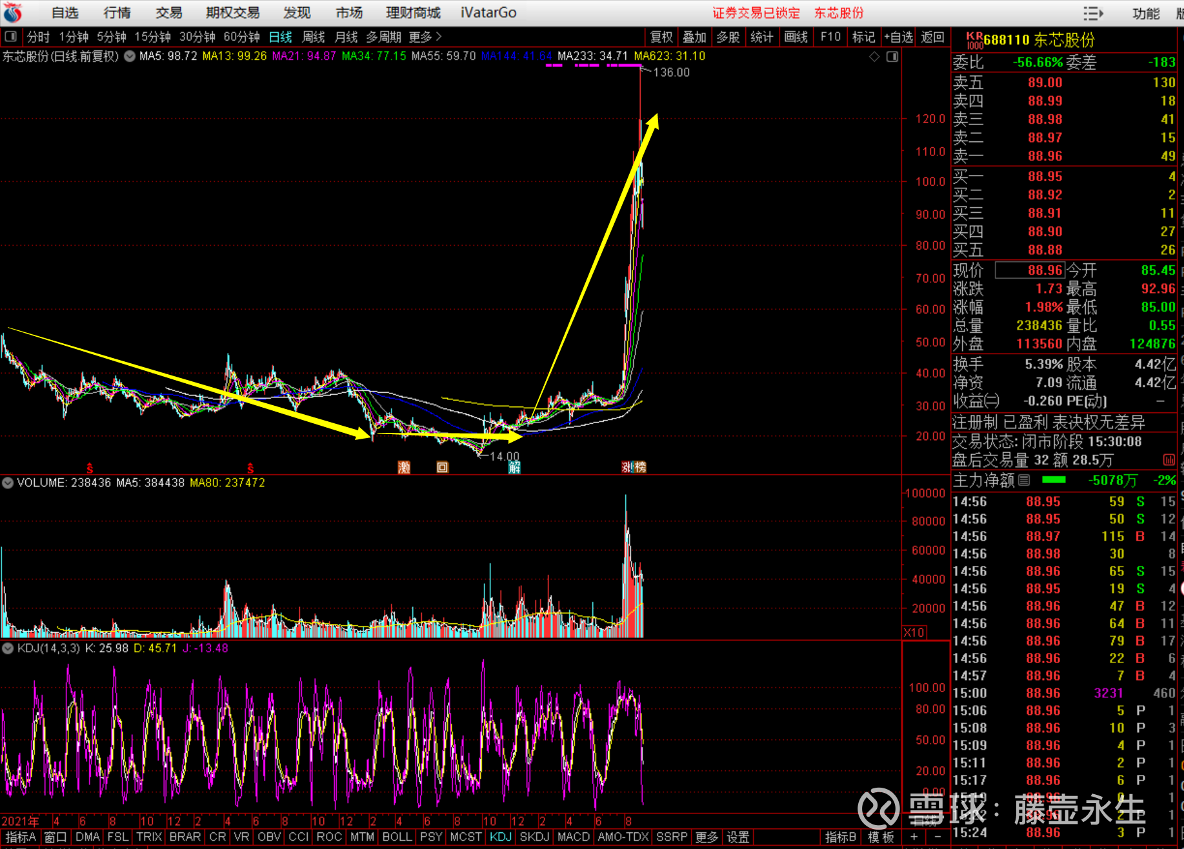This screenshot has height=849, width=1184.
Task: Select the MACD indicator tab at bottom
Action: click(x=573, y=837)
